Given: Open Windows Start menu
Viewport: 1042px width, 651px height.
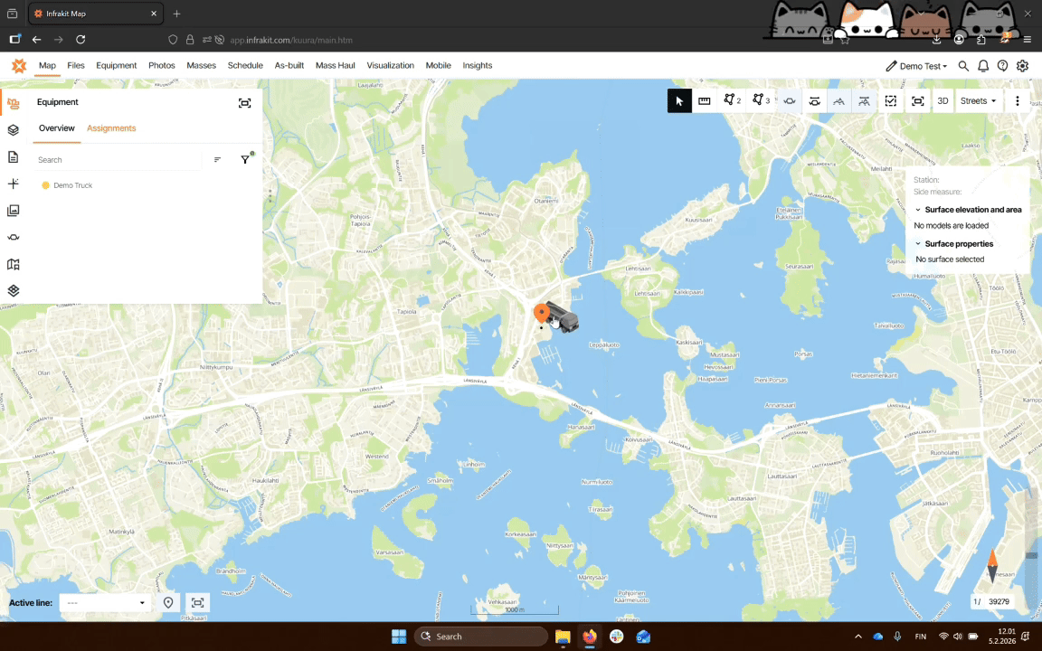Looking at the screenshot, I should click(x=399, y=637).
